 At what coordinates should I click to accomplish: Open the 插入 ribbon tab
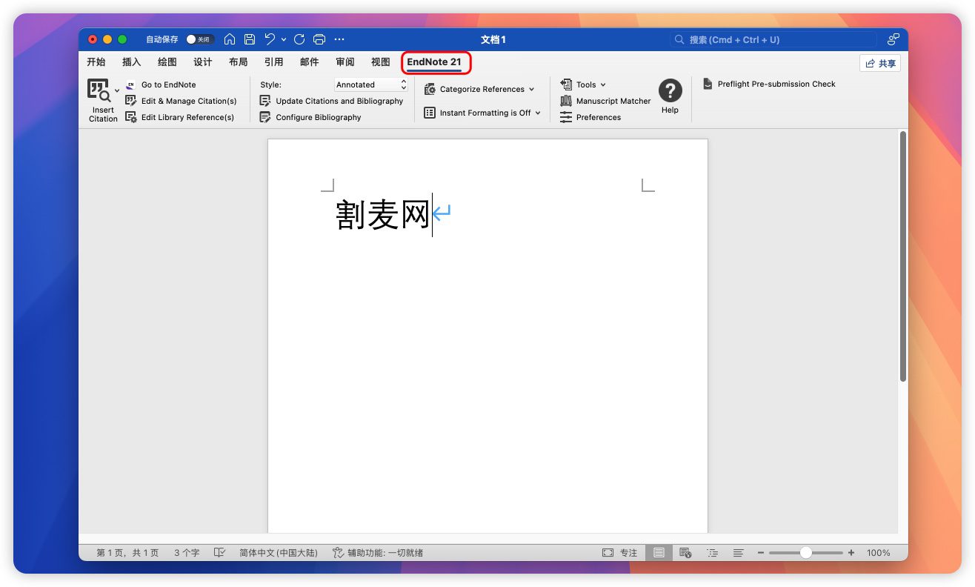tap(131, 62)
